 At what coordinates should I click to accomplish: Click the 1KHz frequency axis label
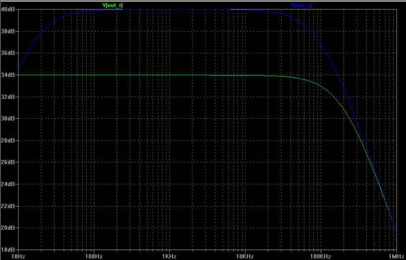(x=170, y=257)
